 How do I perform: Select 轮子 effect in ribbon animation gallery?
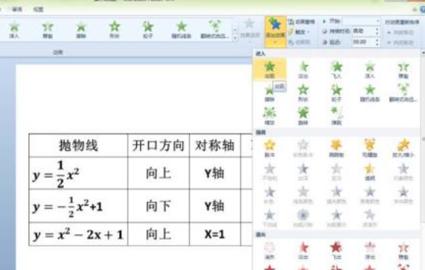tap(148, 30)
